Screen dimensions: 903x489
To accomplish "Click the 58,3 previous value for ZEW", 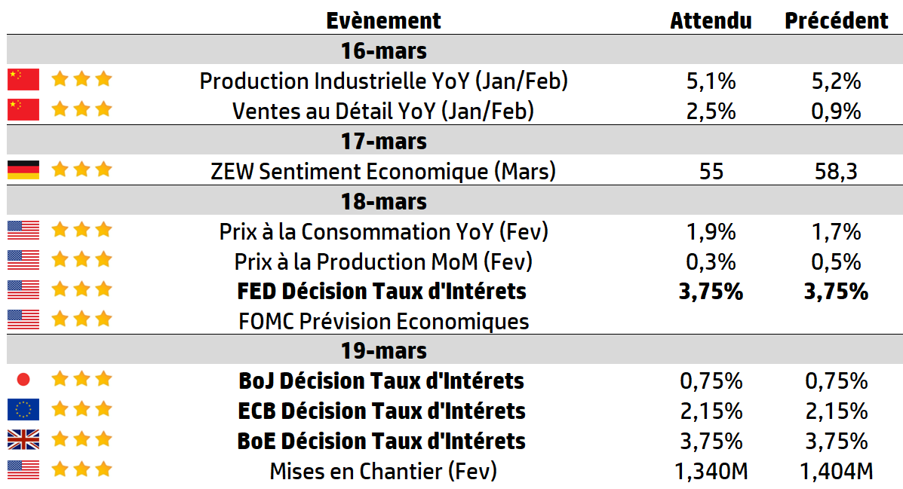I will [836, 172].
